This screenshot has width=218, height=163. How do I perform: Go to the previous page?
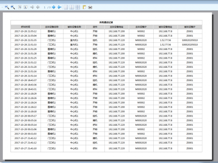(38, 7)
